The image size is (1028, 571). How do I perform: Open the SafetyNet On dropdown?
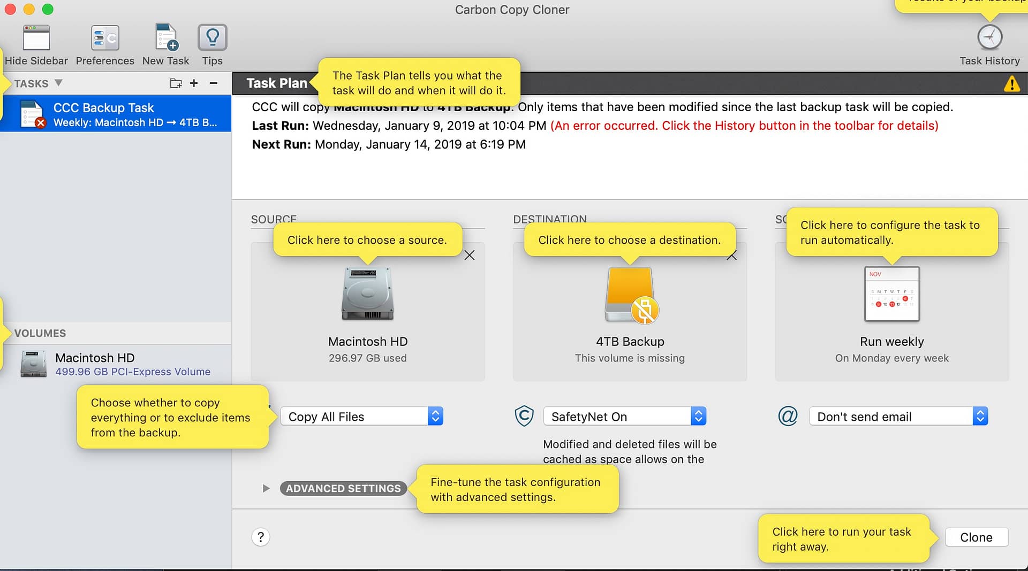click(x=625, y=416)
